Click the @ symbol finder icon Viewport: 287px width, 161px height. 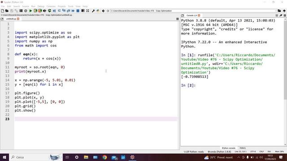click(26, 11)
